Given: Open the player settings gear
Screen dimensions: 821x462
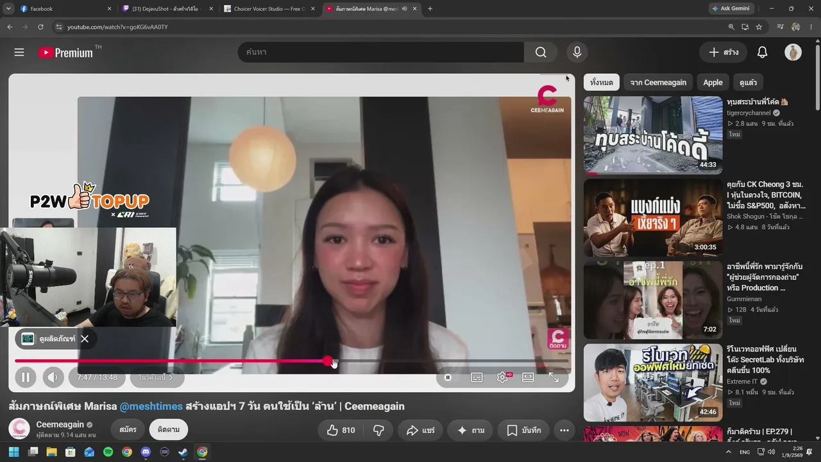Looking at the screenshot, I should coord(502,377).
